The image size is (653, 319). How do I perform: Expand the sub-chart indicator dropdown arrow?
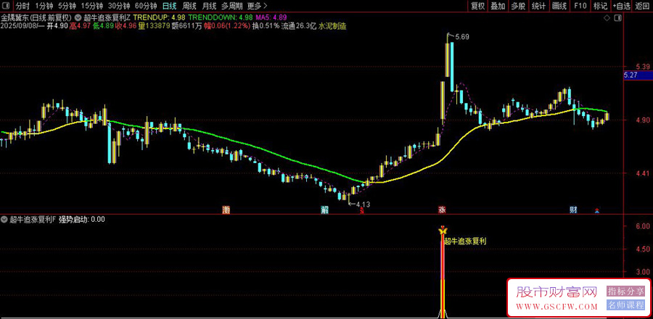tap(4, 219)
